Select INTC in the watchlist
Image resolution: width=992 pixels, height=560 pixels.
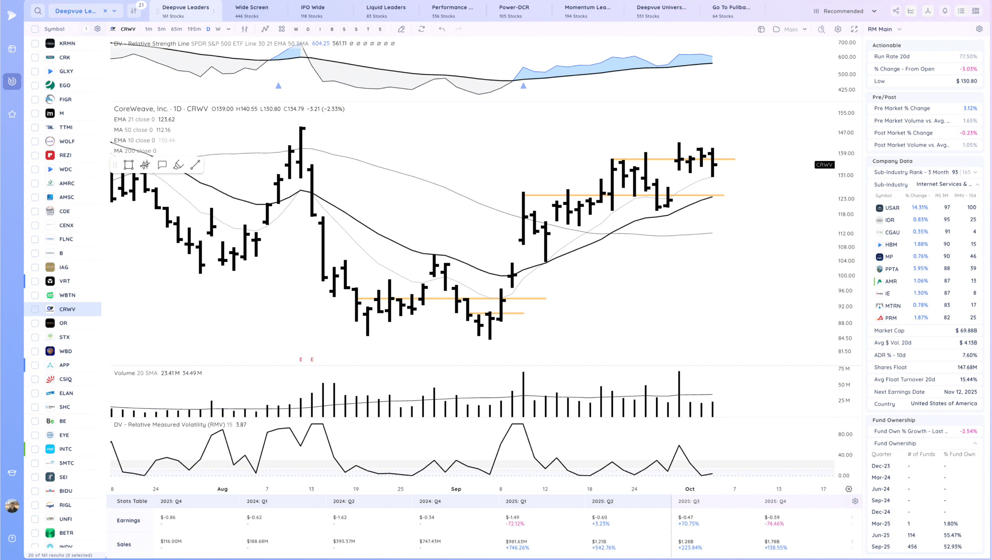(x=65, y=449)
